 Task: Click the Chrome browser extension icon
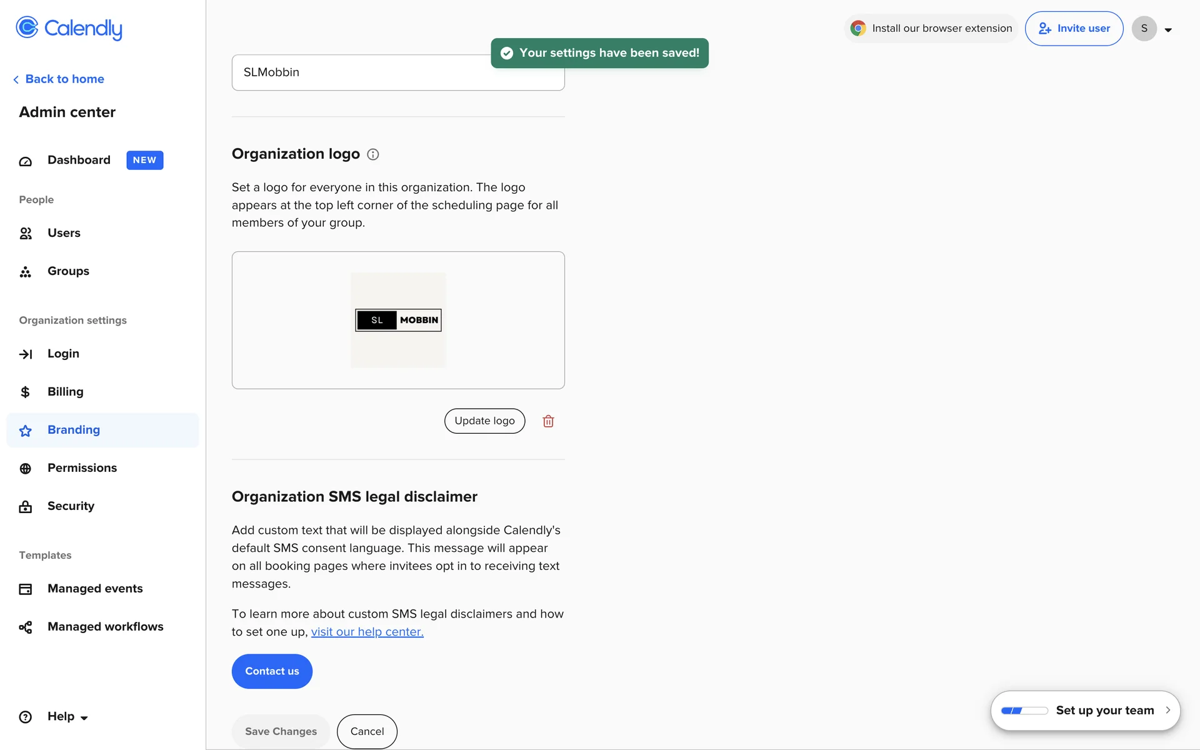pos(858,29)
